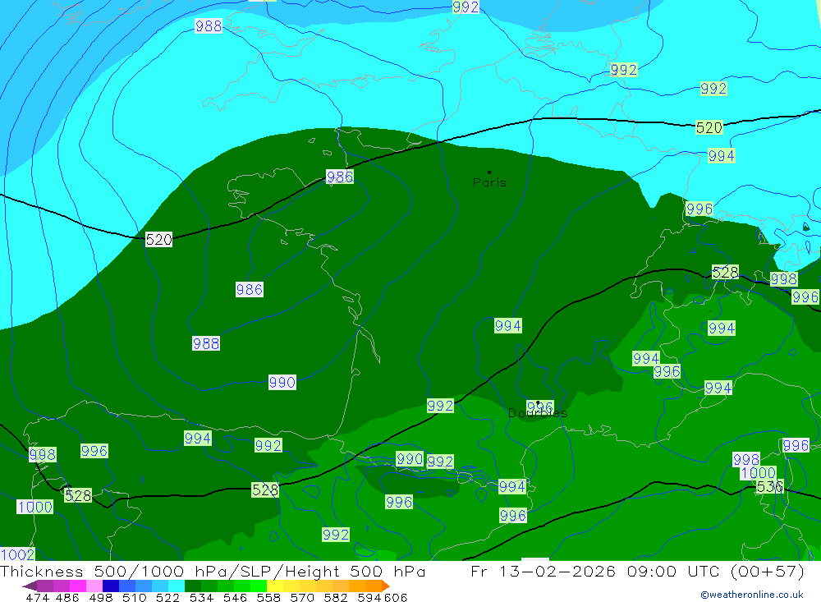Click the legend value 498
This screenshot has height=602, width=821.
(x=101, y=597)
